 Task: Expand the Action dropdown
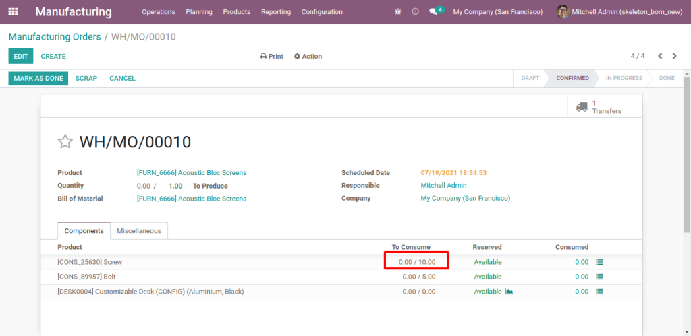click(x=308, y=57)
